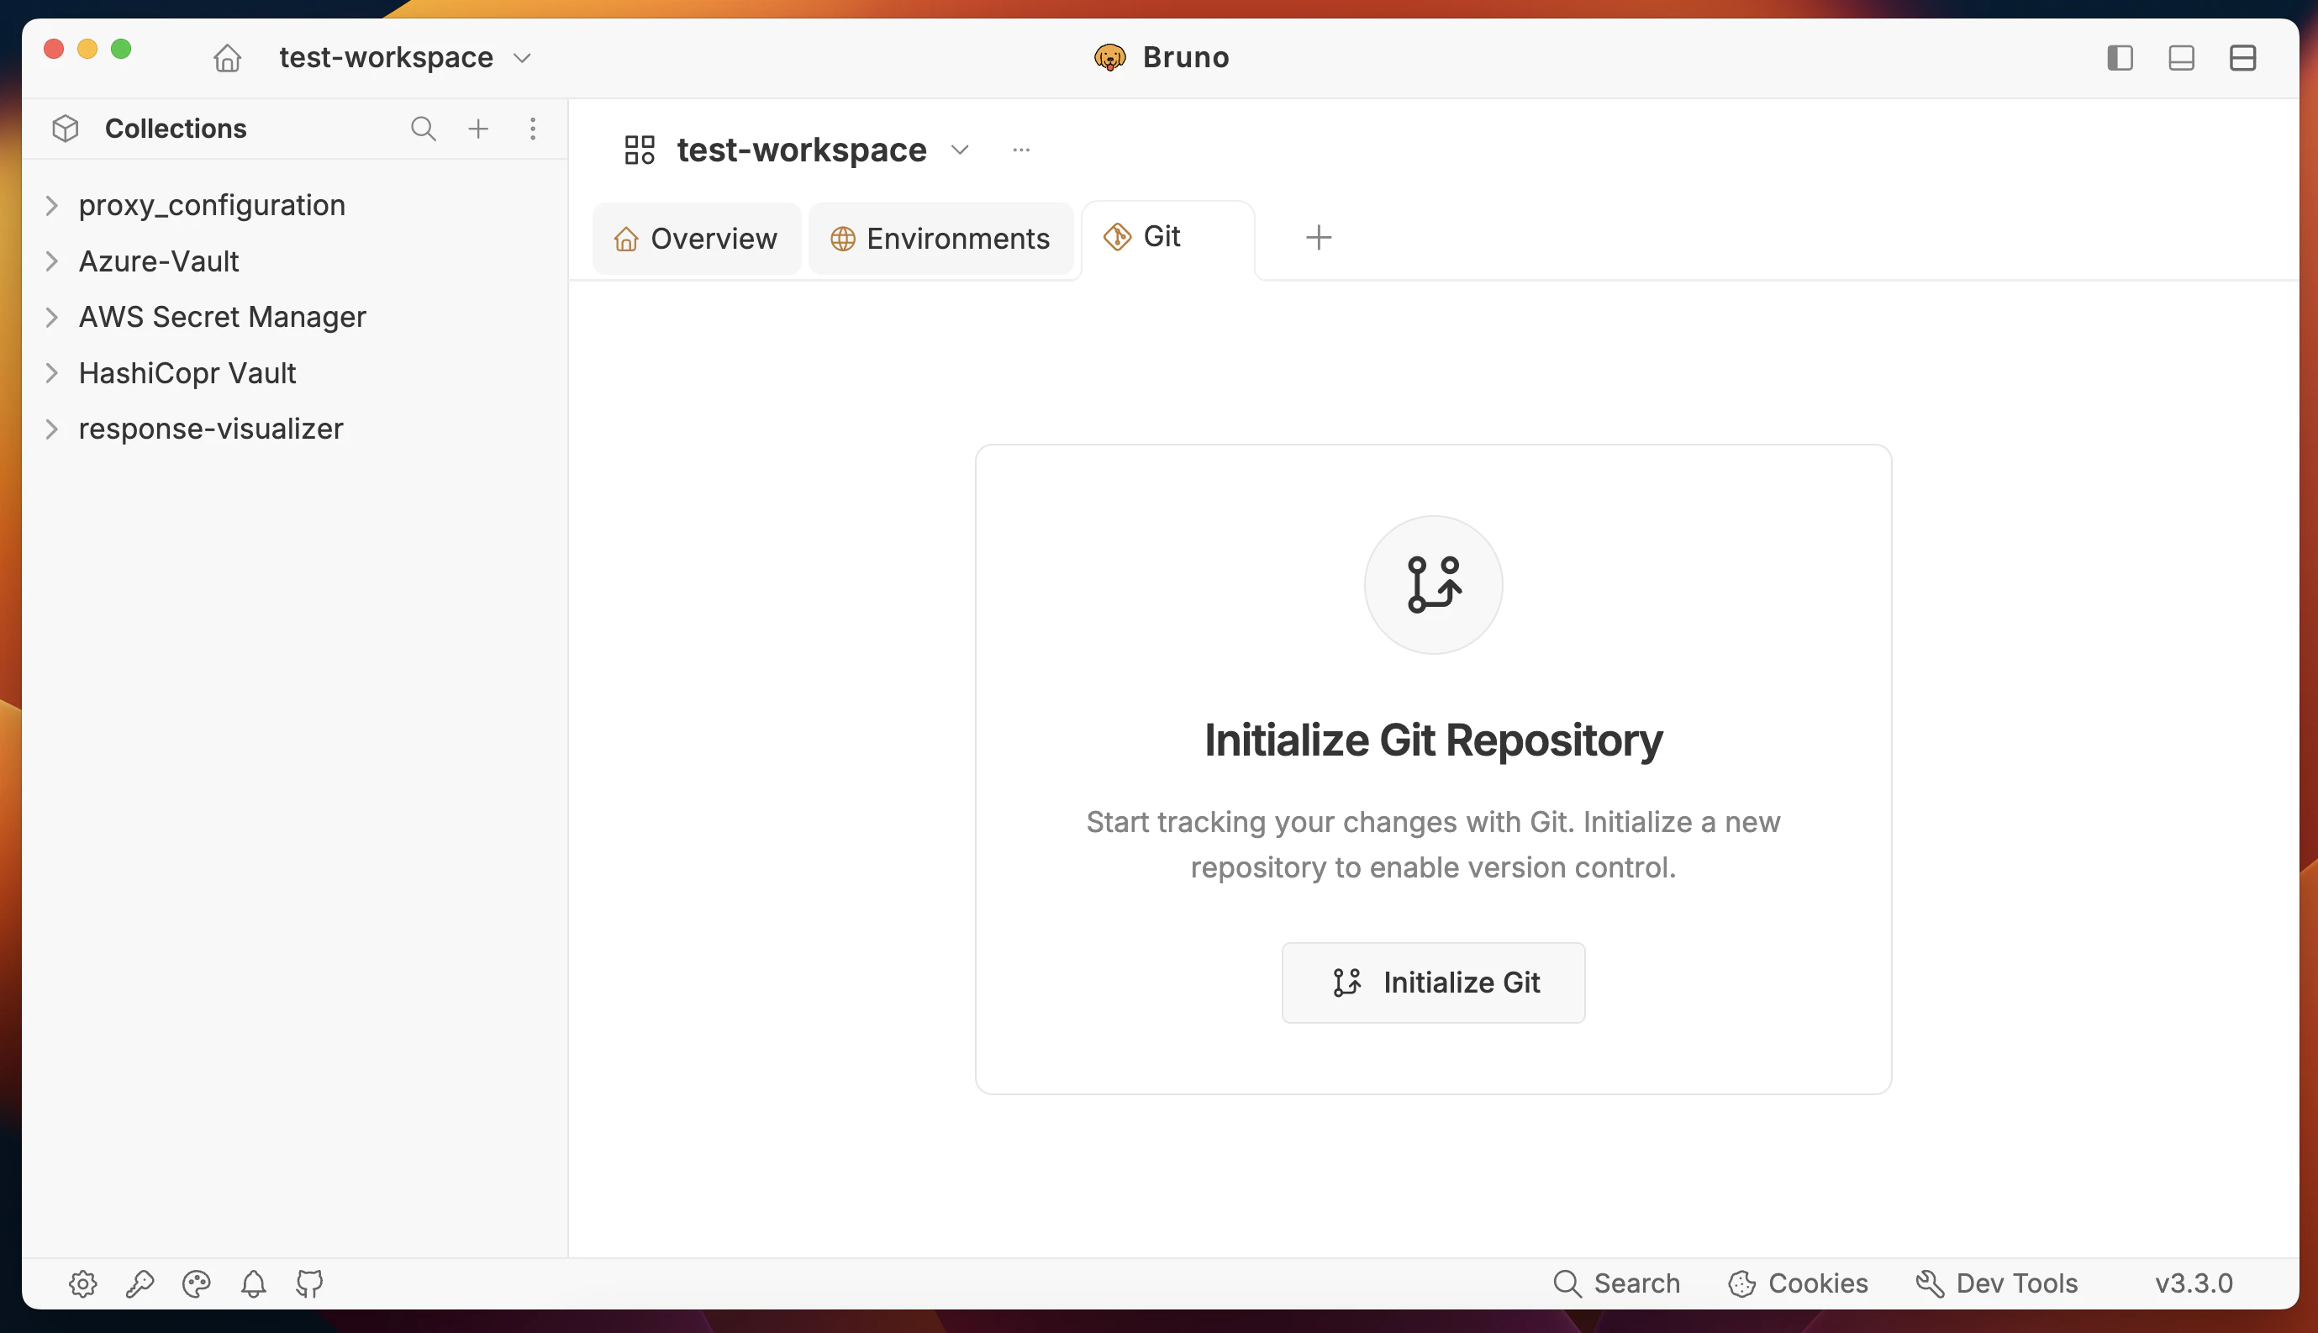Open theme palette icon

197,1283
